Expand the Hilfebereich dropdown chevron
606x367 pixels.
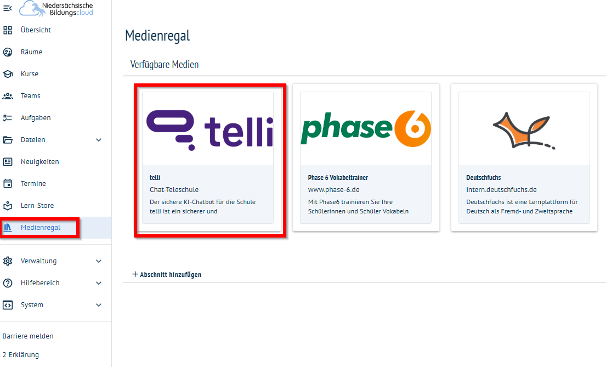coord(99,283)
